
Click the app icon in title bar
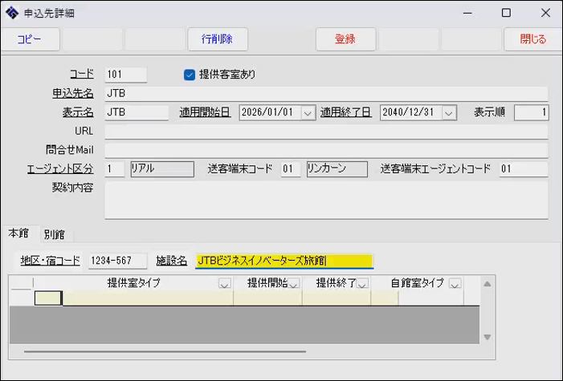pyautogui.click(x=12, y=13)
